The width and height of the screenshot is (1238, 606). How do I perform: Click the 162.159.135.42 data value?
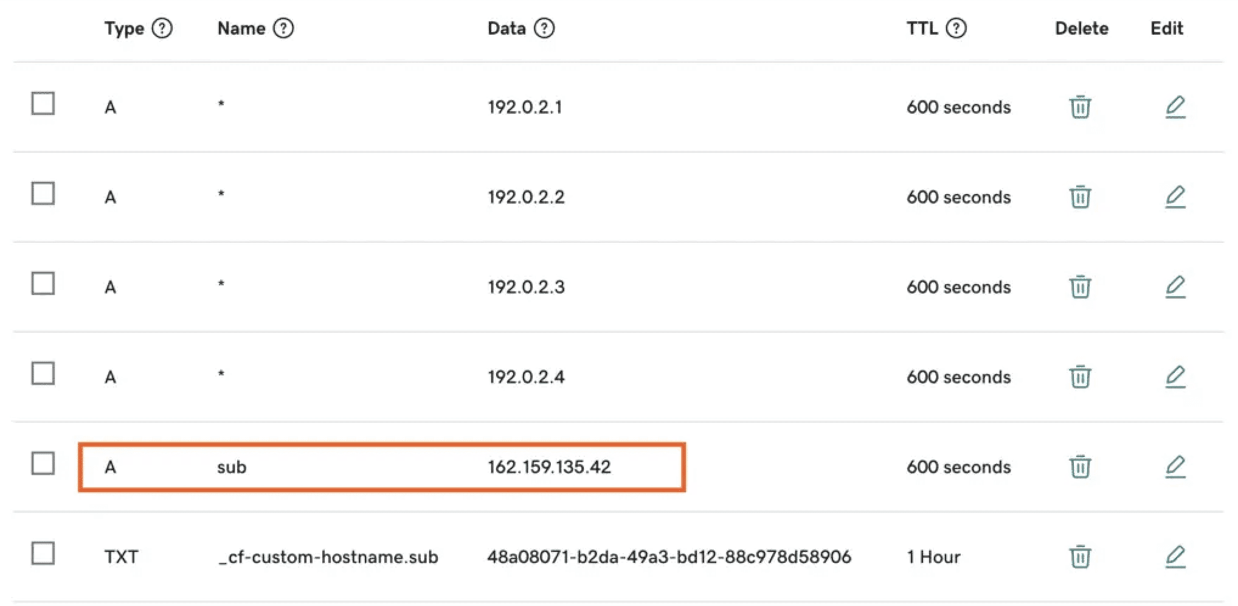coord(549,467)
